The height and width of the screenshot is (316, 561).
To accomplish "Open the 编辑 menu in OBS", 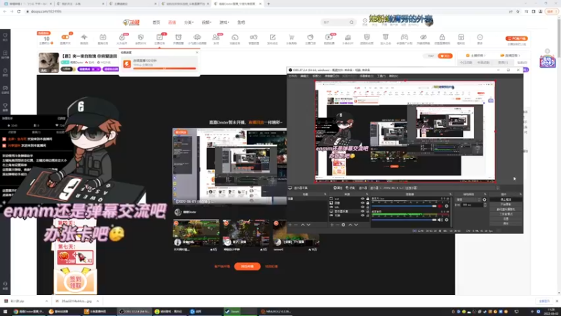I will 304,76.
